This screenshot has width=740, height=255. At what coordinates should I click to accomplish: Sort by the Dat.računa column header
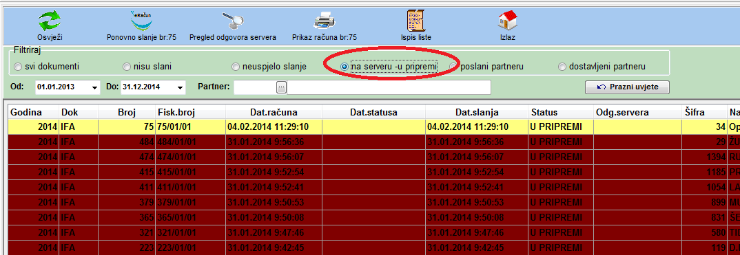coord(274,113)
